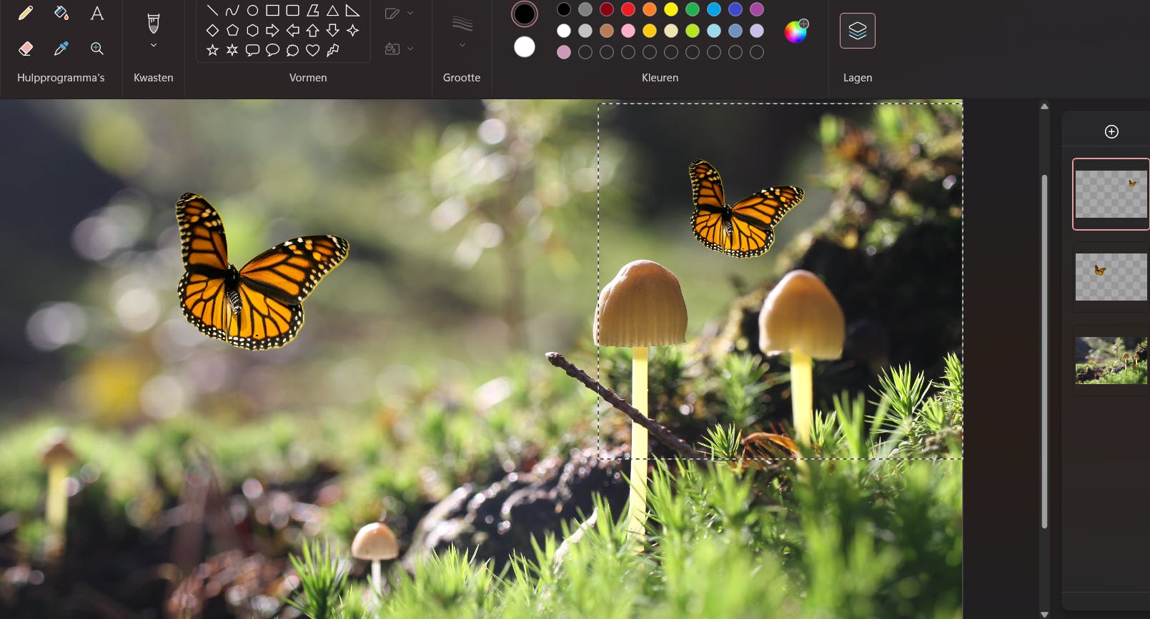This screenshot has height=619, width=1150.
Task: Select the Color picker eyedropper tool
Action: 61,49
